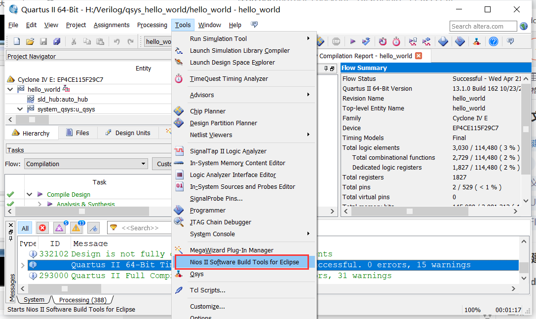Click the Open folder toolbar icon
Image resolution: width=536 pixels, height=319 pixels.
tap(30, 41)
